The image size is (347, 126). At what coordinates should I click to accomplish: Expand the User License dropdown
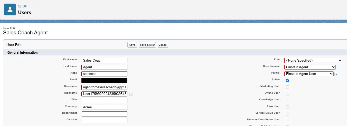[x=310, y=67]
